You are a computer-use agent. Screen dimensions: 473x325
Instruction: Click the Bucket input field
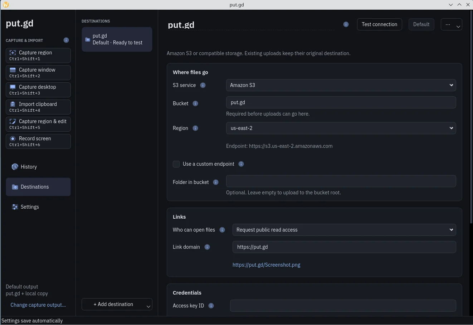(x=341, y=102)
